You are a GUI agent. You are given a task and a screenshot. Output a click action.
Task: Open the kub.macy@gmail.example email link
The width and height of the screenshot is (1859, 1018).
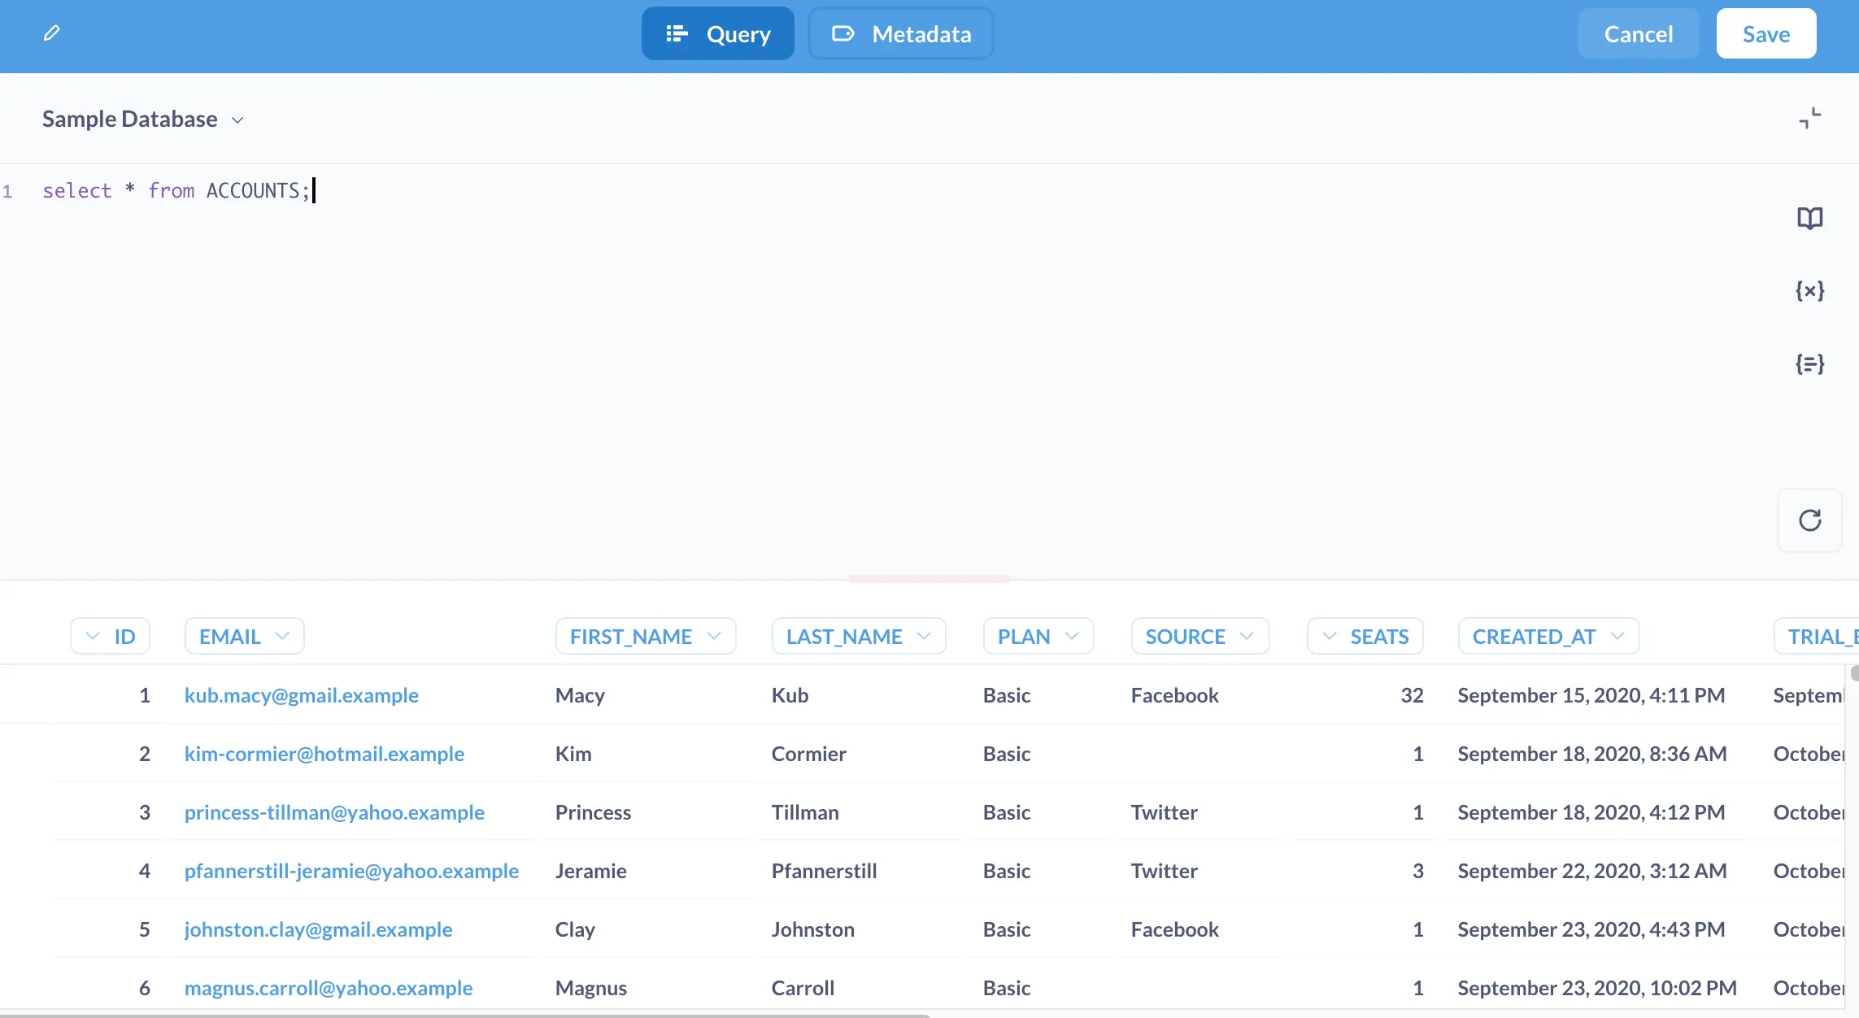(301, 695)
